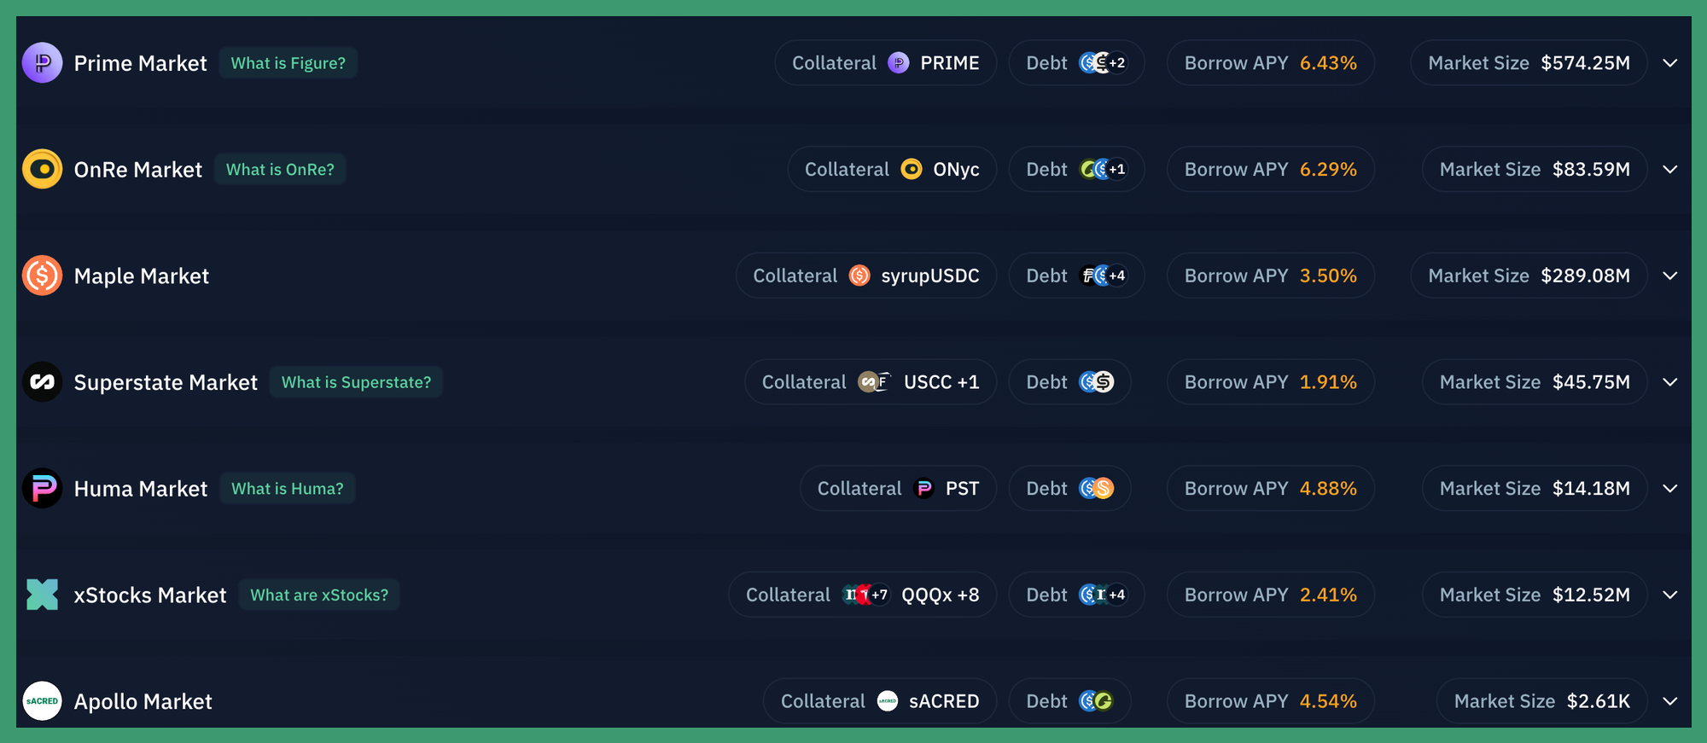The image size is (1707, 743).
Task: Click the syrupUSDC collateral token icon
Action: tap(859, 276)
